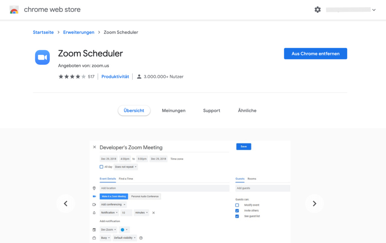Select the Event Details tab
This screenshot has height=243, width=386.
[x=107, y=179]
